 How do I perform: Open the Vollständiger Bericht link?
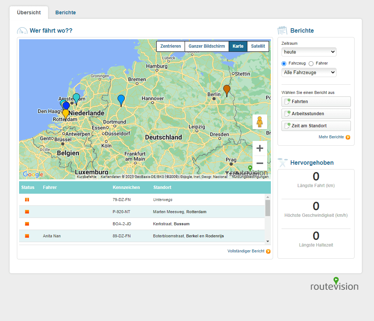(x=246, y=251)
